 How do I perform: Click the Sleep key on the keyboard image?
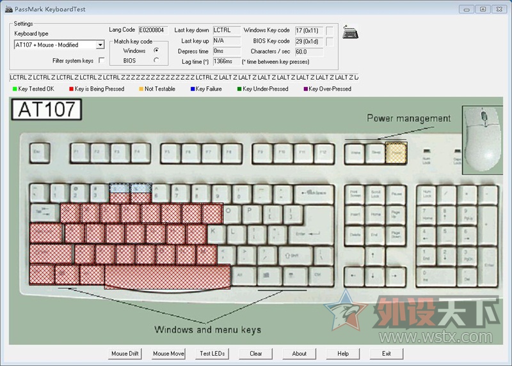[376, 153]
